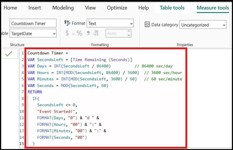Select the View ribbon tab
This screenshot has height=150, width=233.
point(90,8)
